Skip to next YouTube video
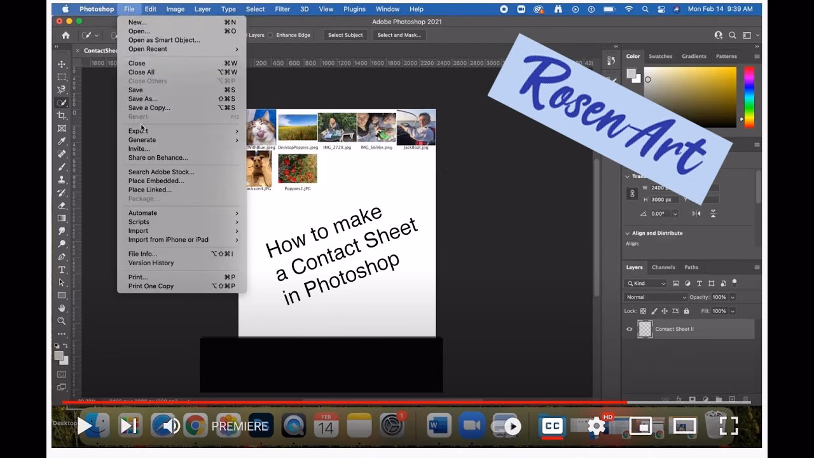Viewport: 814px width, 458px height. click(129, 426)
